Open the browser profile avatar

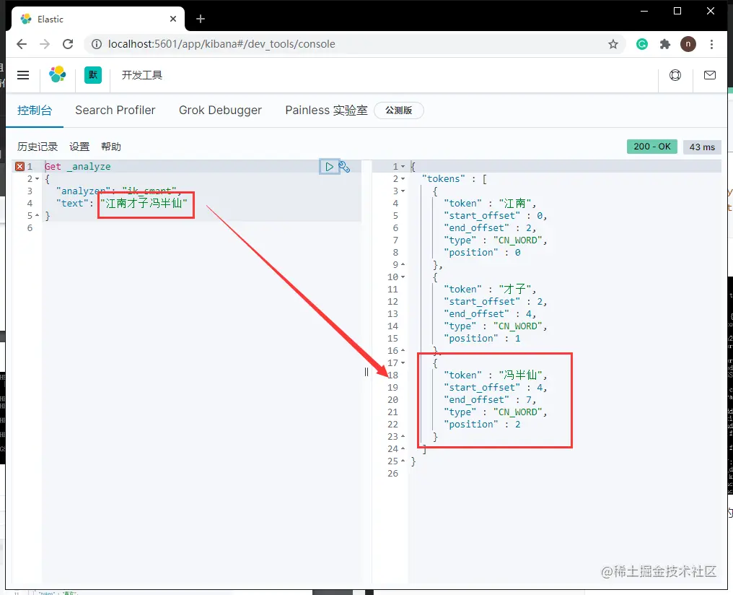[x=688, y=44]
